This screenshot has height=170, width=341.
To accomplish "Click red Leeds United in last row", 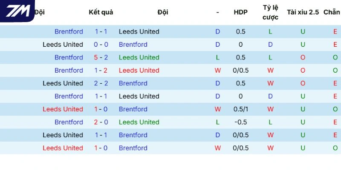I will point(63,148).
